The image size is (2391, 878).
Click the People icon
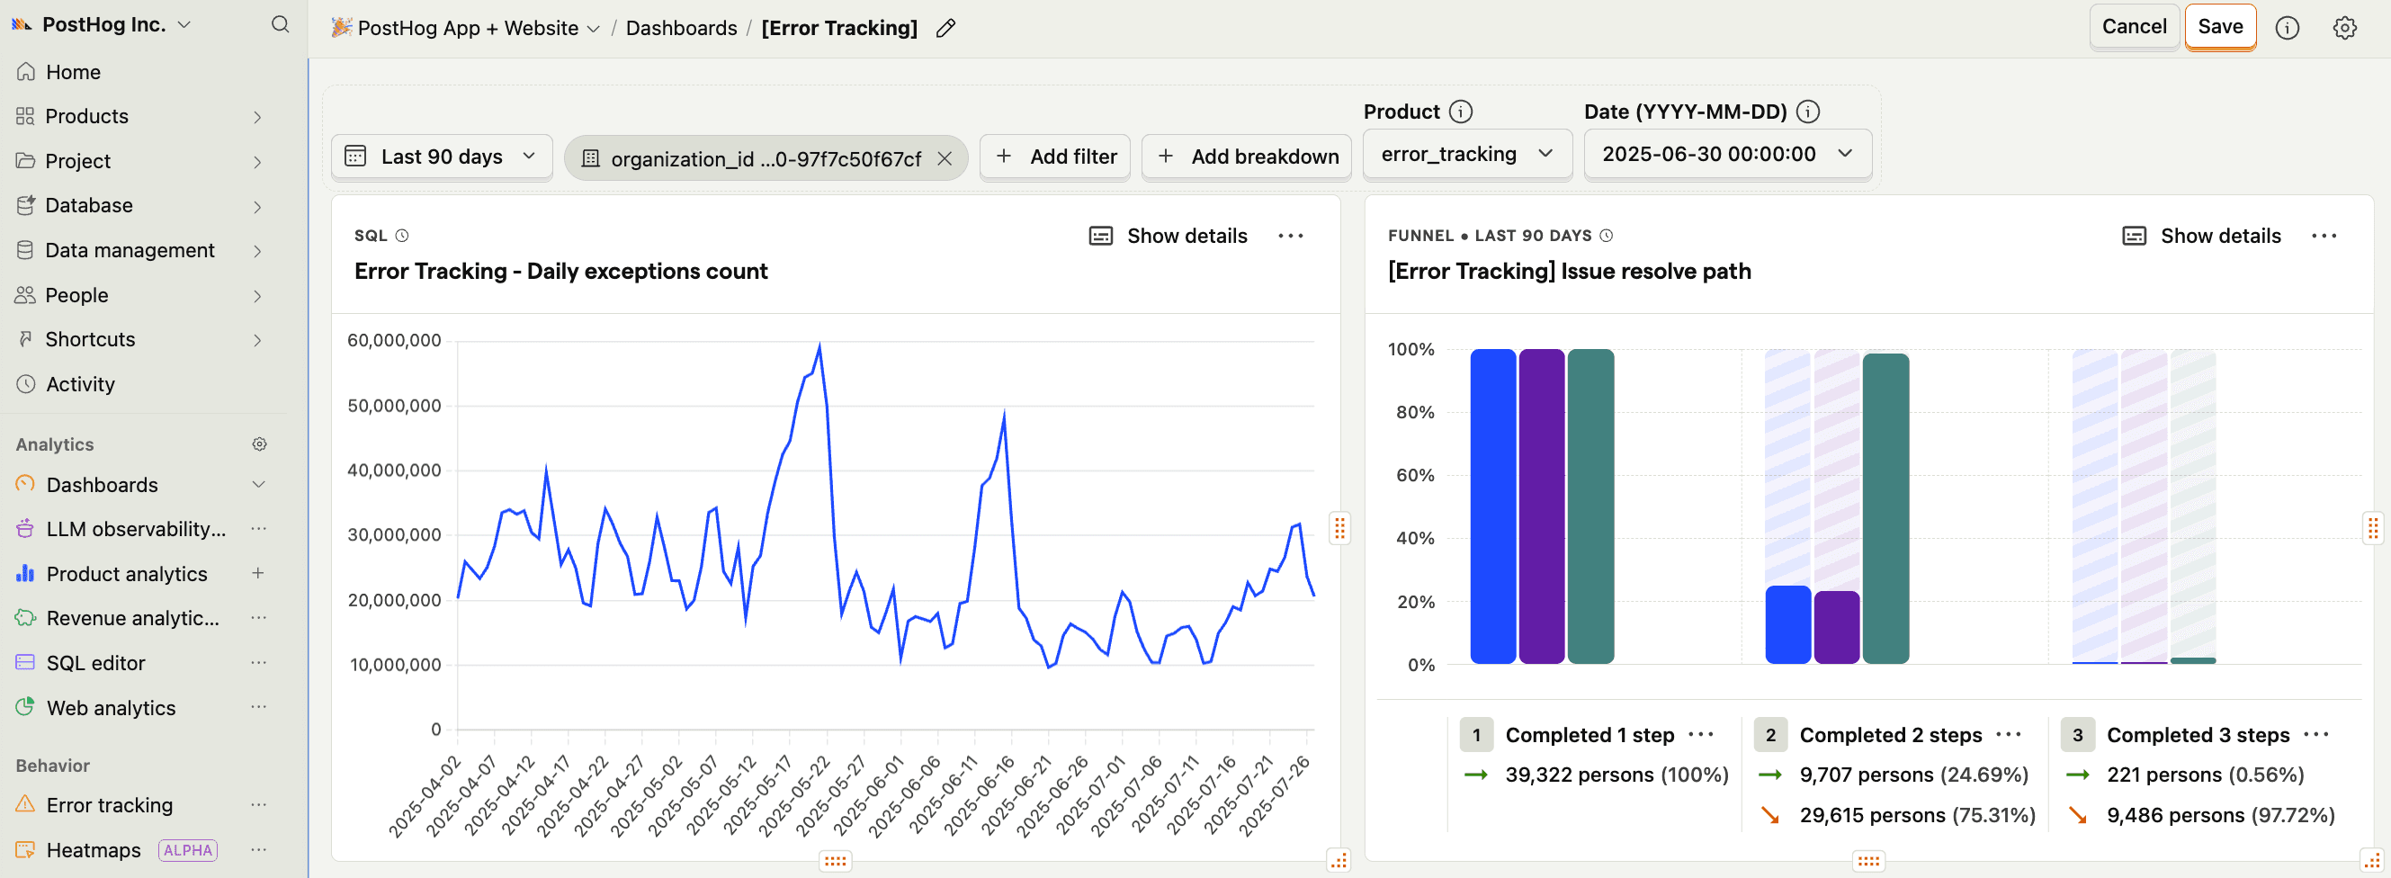click(x=25, y=295)
